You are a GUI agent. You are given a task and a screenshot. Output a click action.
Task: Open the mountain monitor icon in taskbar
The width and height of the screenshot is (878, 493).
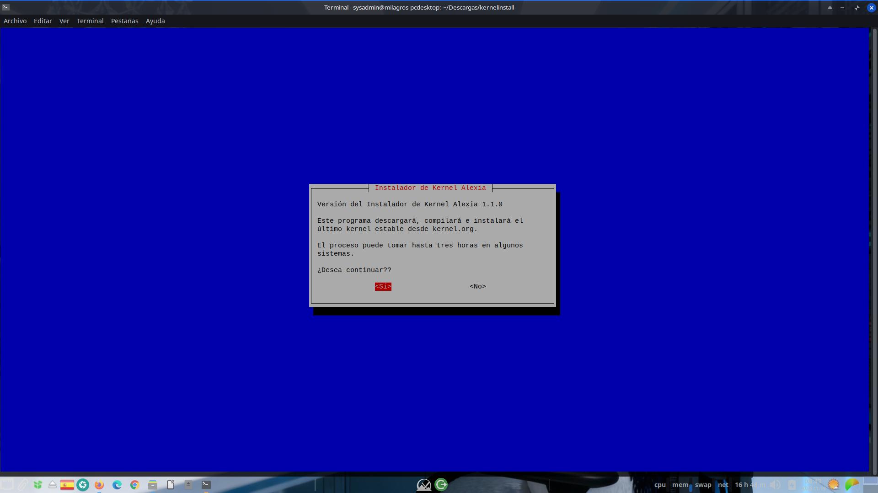(424, 485)
